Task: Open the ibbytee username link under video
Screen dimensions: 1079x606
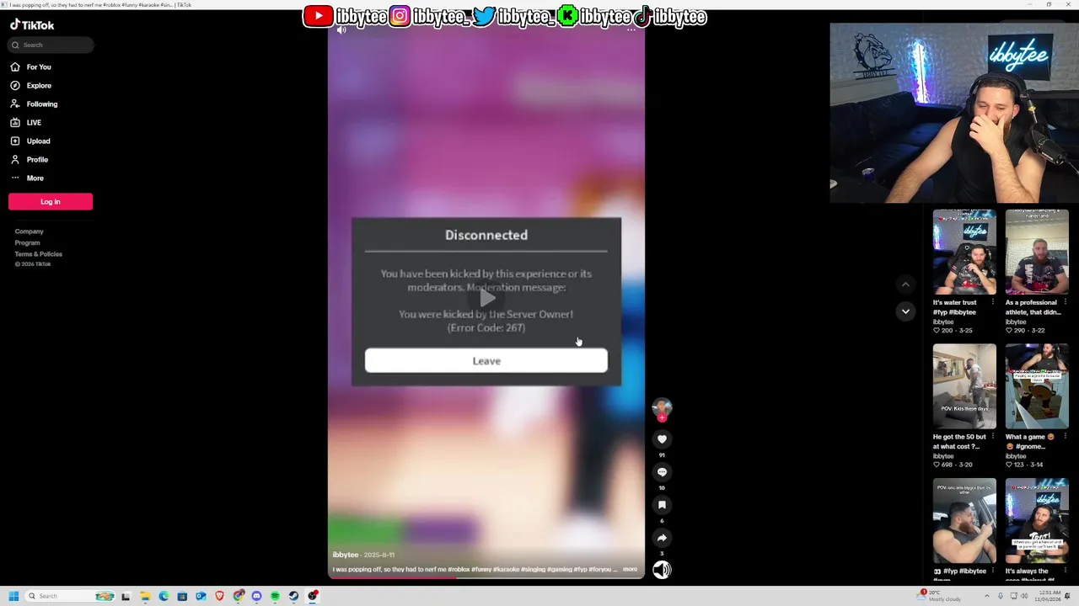Action: (346, 555)
